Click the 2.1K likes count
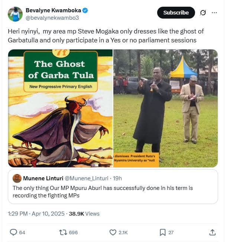 click(123, 232)
